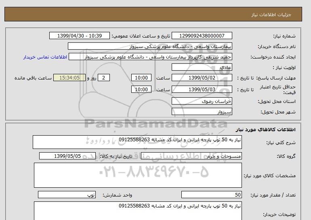
Task: Click the delivery city field سبزوار
Action: click(202, 111)
